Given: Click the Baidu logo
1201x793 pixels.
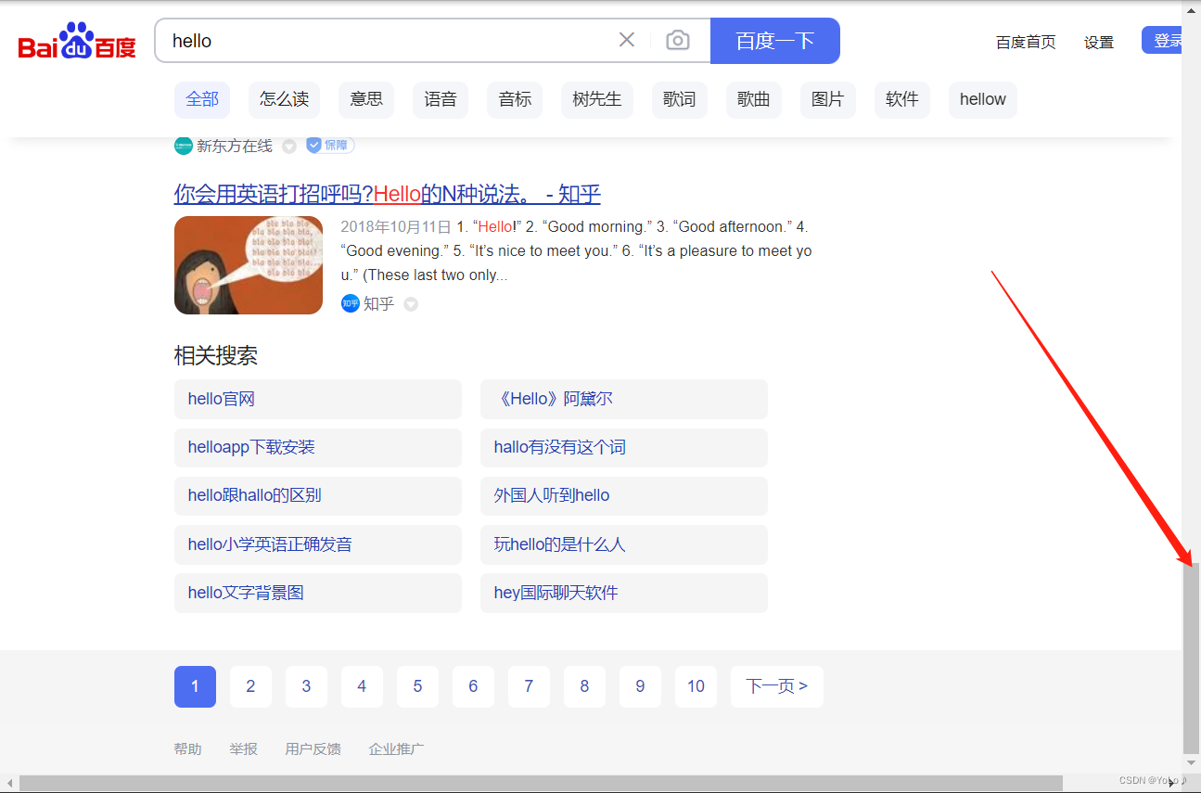Looking at the screenshot, I should pyautogui.click(x=77, y=42).
